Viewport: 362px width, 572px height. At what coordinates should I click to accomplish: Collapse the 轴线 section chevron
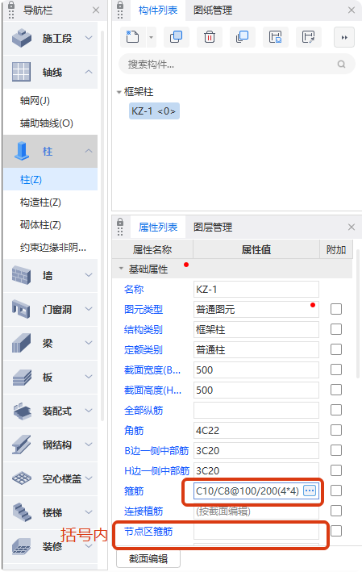coord(89,72)
